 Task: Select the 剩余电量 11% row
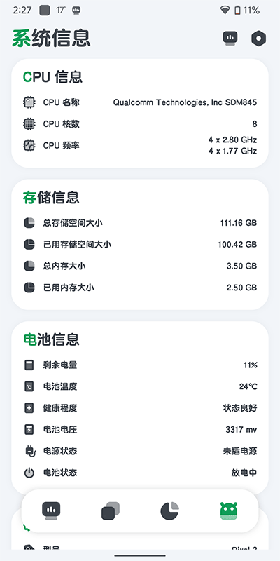[140, 365]
